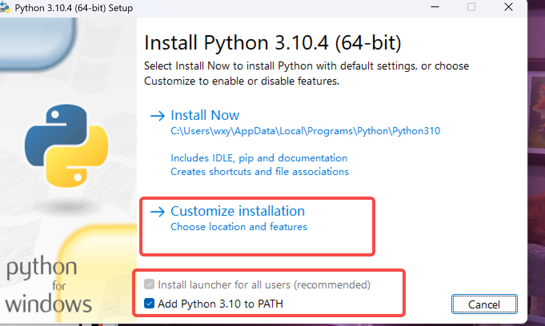Choose Customize installation
The image size is (545, 326).
(x=238, y=211)
